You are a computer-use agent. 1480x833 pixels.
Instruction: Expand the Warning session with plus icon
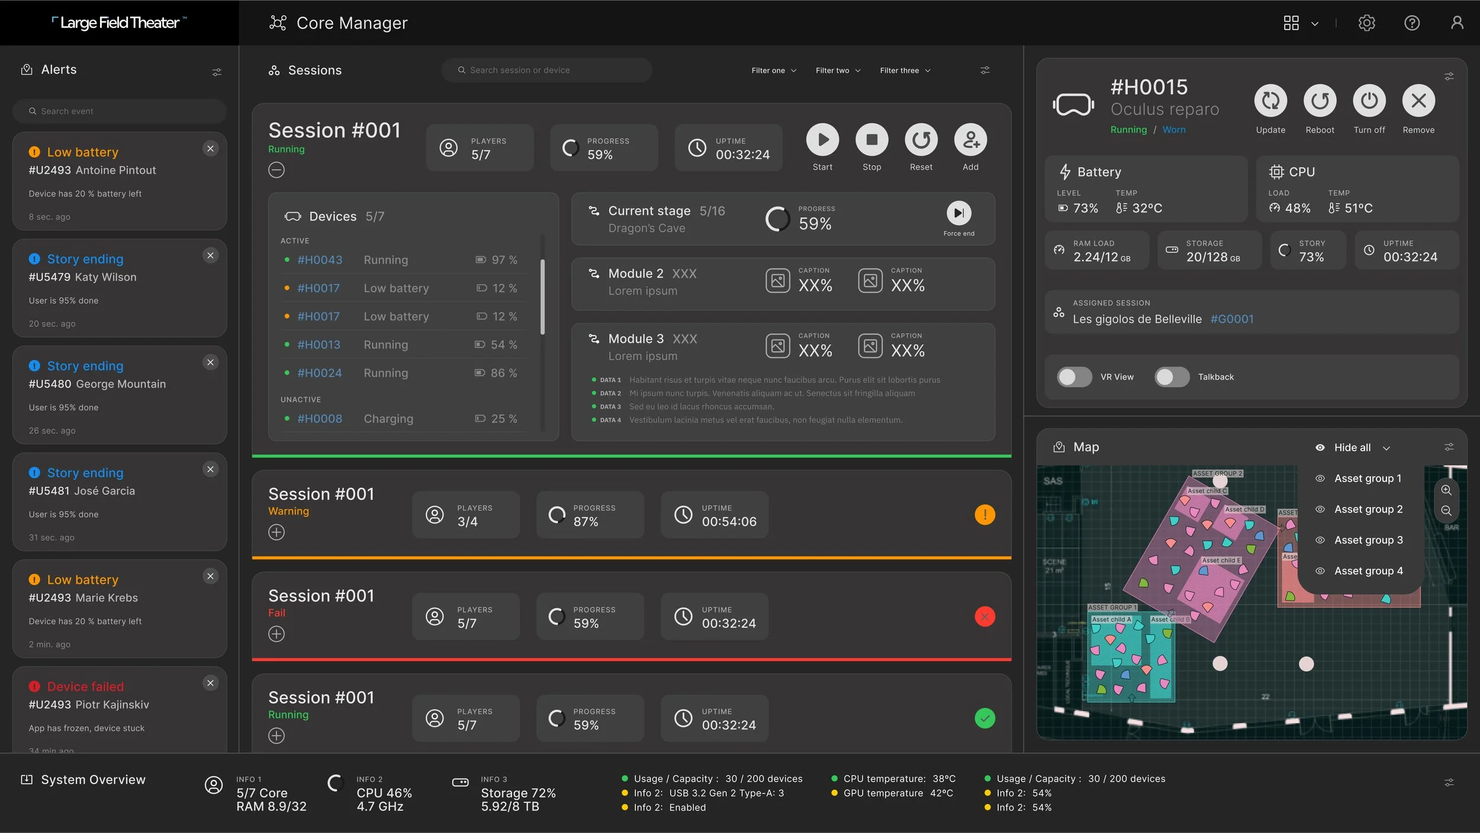tap(276, 532)
